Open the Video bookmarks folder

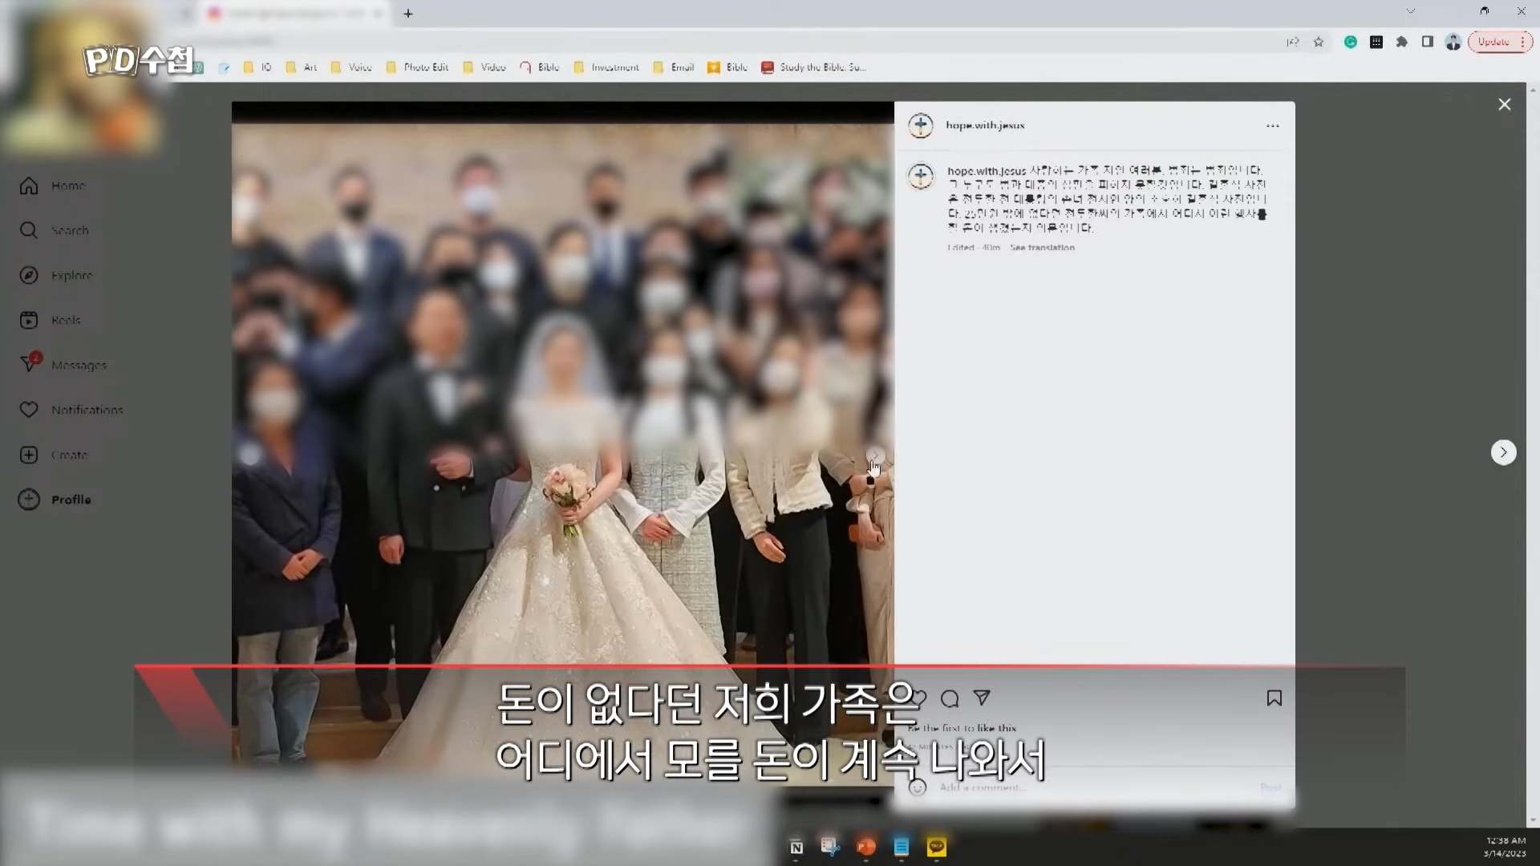click(x=484, y=67)
